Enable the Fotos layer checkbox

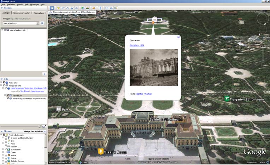click(x=6, y=143)
